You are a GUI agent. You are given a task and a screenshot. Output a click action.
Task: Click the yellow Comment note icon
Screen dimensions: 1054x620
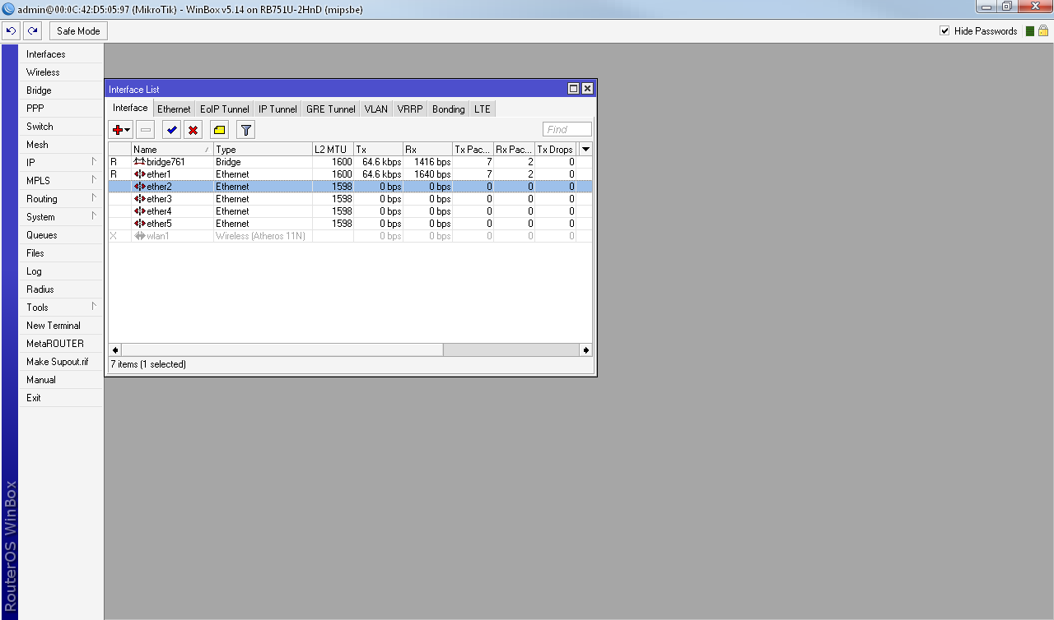[219, 130]
